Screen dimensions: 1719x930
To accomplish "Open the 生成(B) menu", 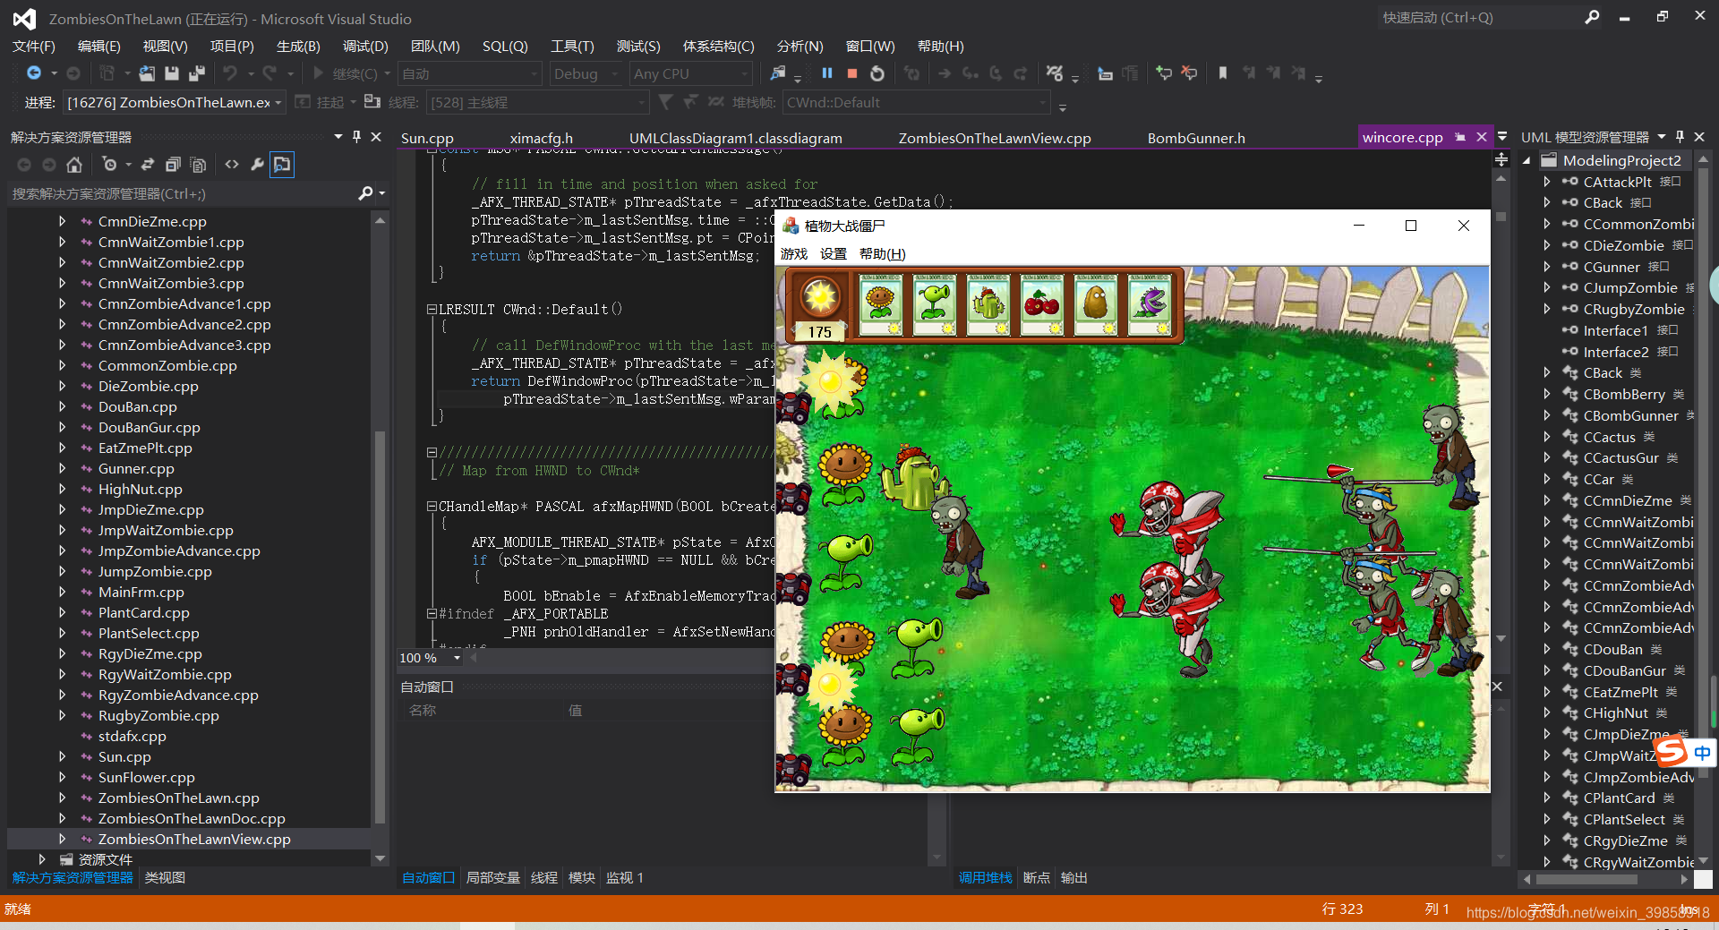I will tap(298, 46).
